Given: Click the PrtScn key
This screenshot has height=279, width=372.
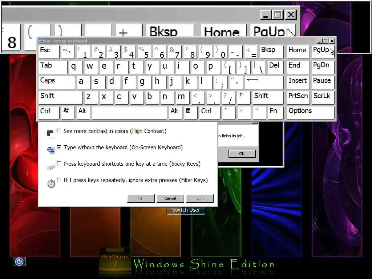Looking at the screenshot, I should pyautogui.click(x=298, y=97).
